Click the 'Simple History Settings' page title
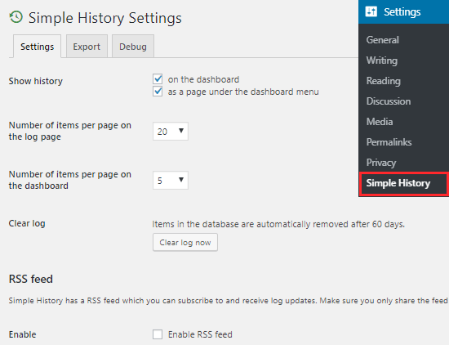Image resolution: width=449 pixels, height=345 pixels. 104,18
